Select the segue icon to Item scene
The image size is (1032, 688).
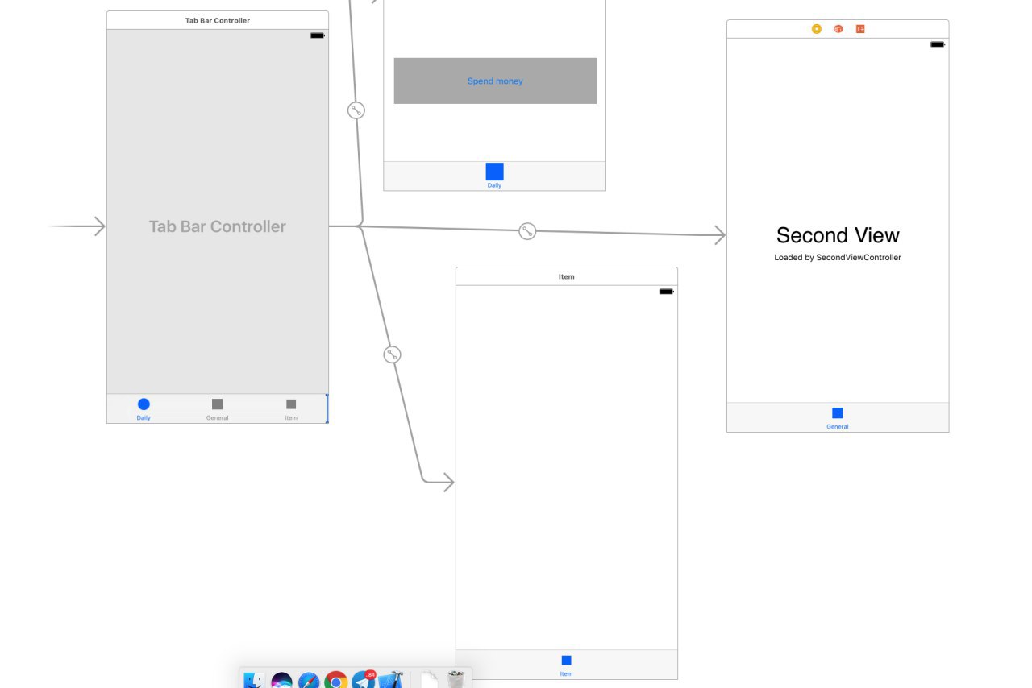[x=392, y=354]
